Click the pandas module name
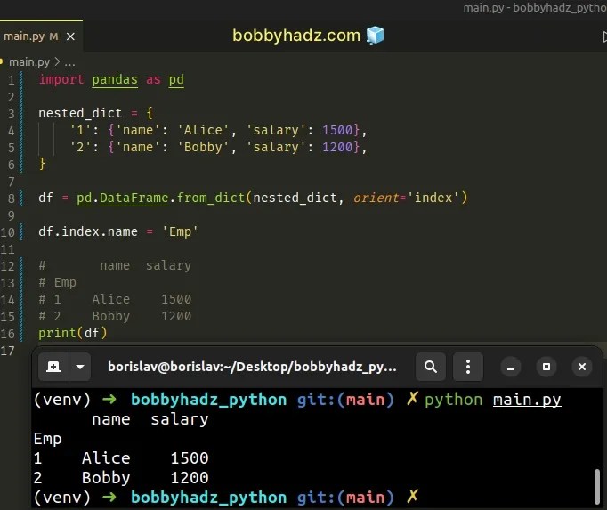 [x=115, y=80]
